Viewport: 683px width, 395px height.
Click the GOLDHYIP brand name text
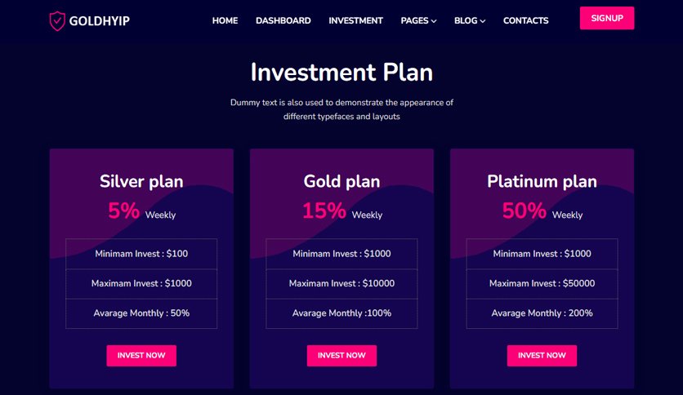click(x=100, y=21)
